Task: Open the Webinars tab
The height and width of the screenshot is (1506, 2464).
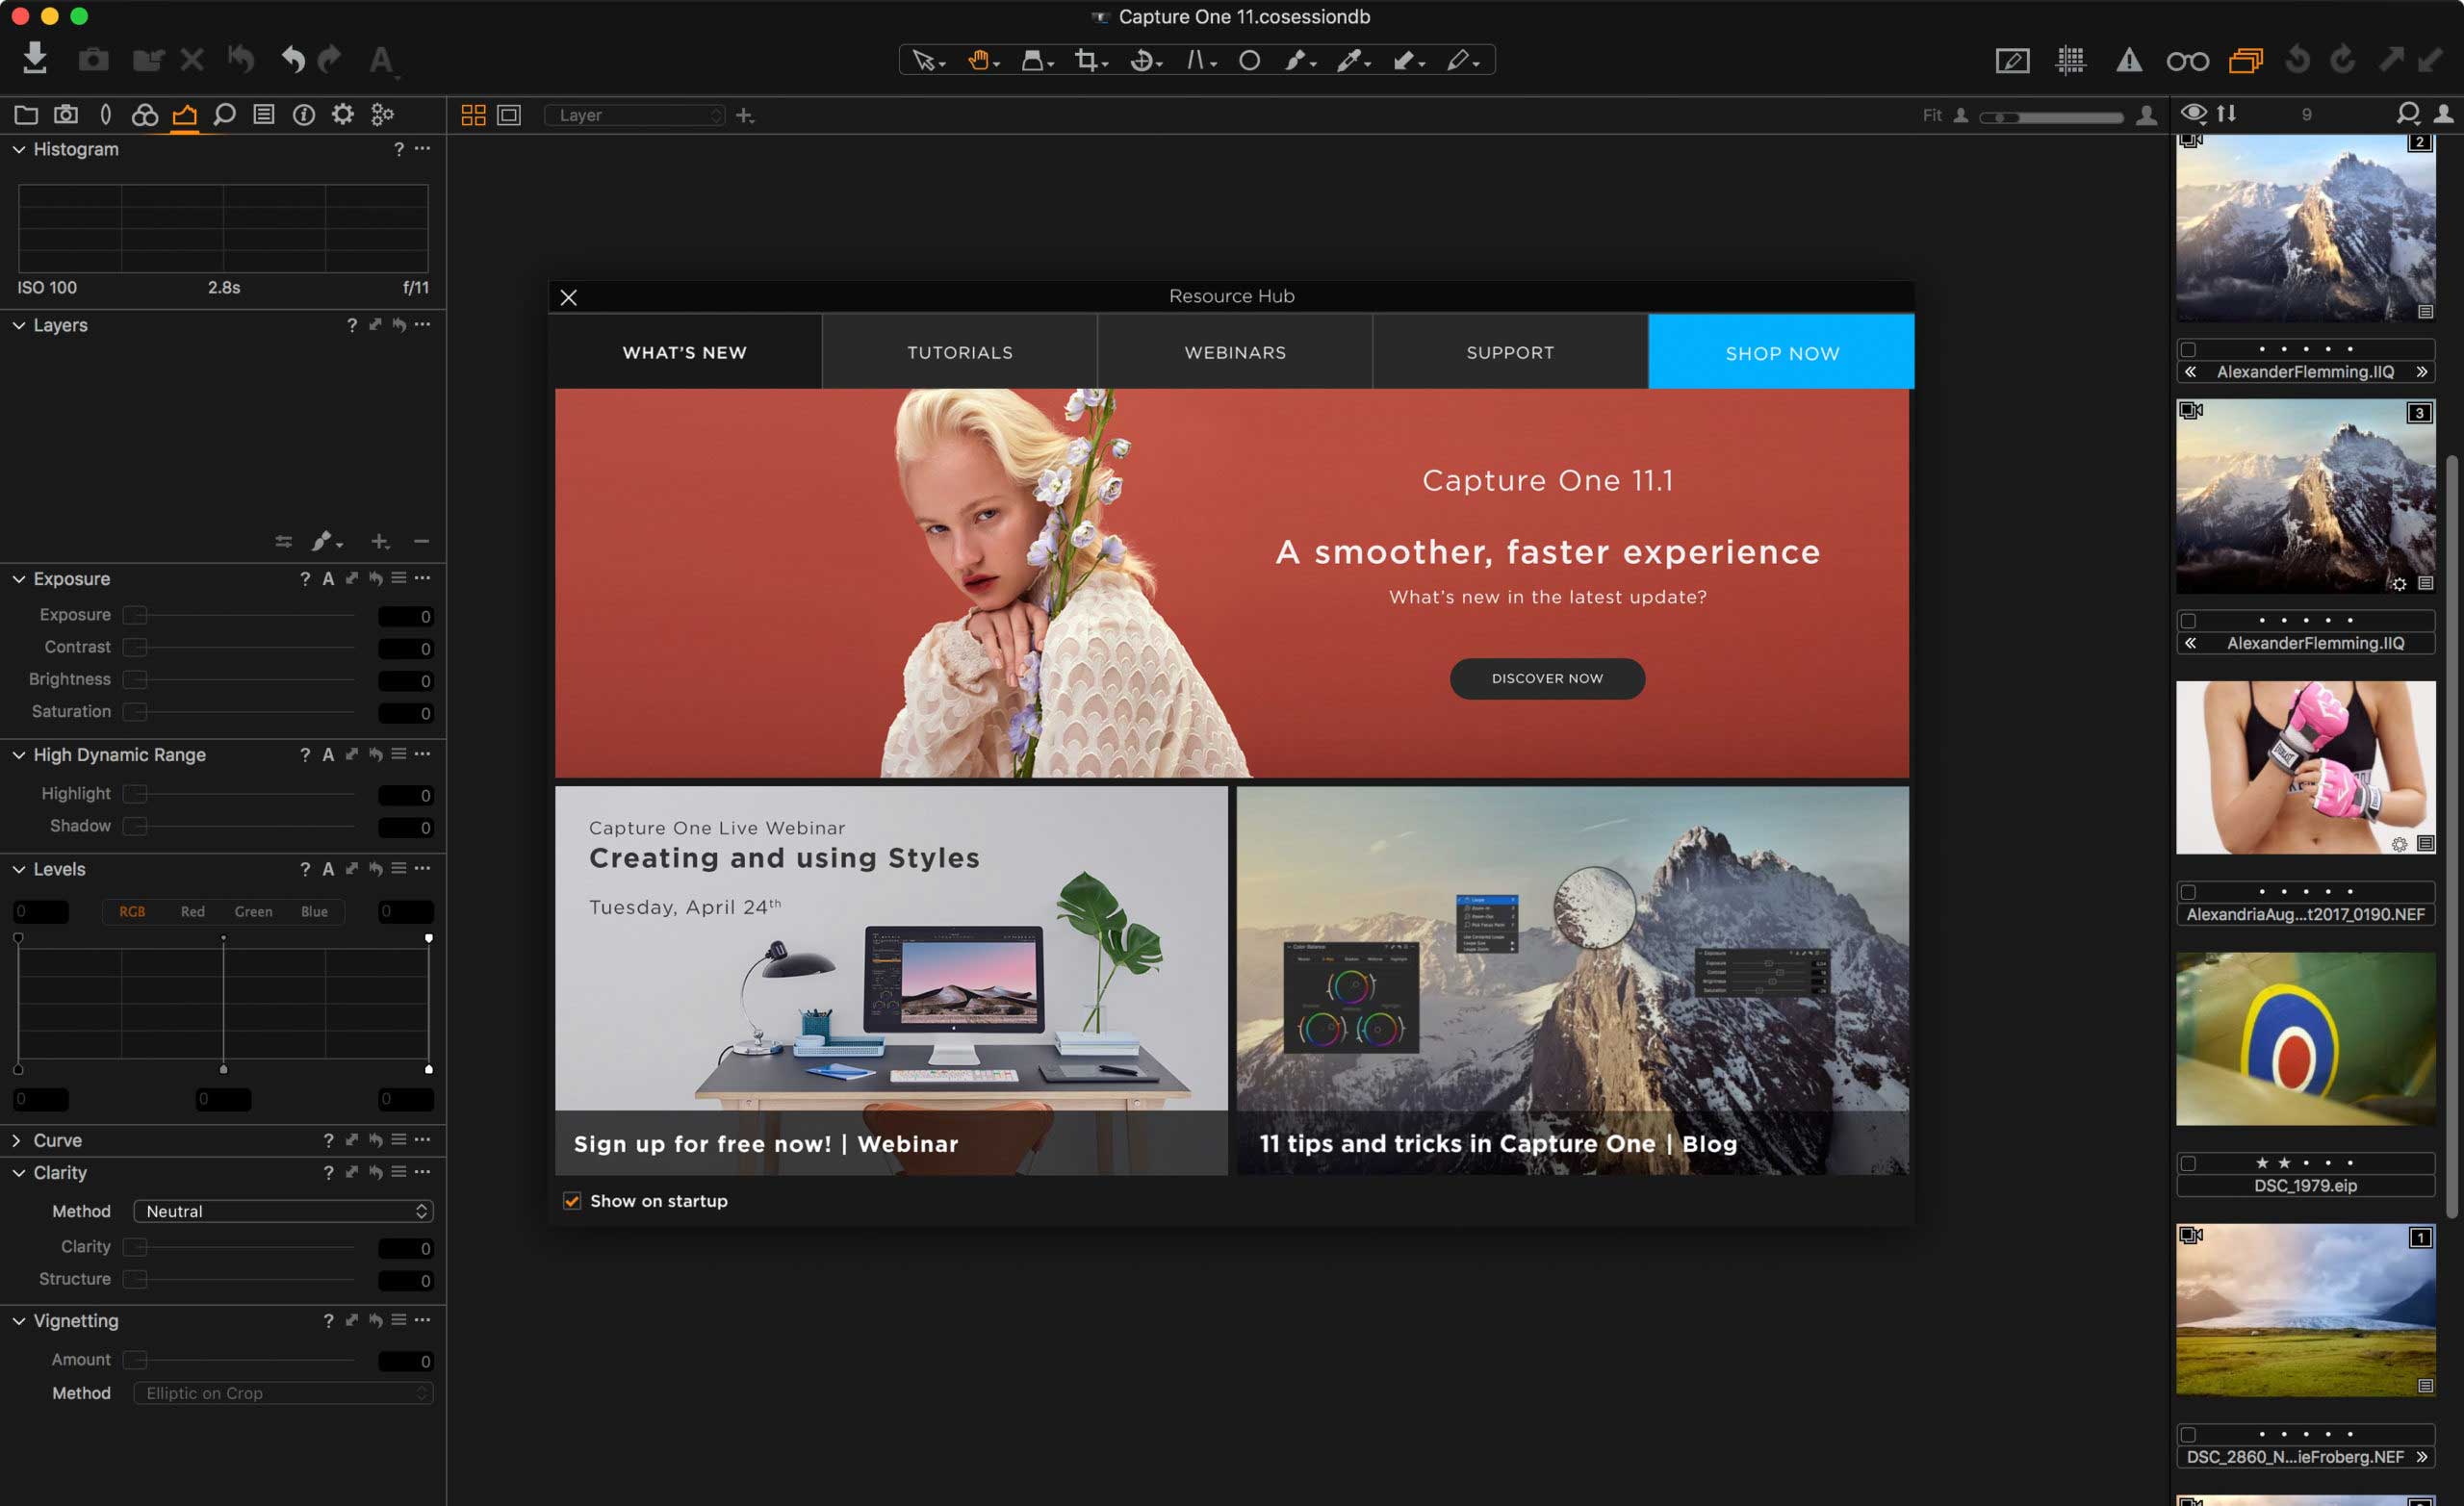Action: pos(1235,352)
